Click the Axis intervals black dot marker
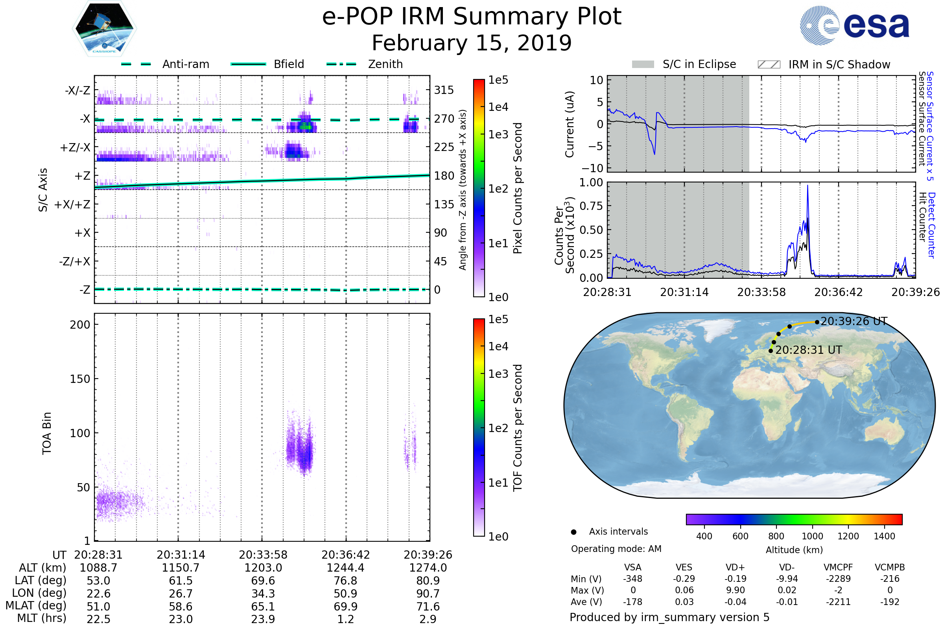 pyautogui.click(x=573, y=532)
